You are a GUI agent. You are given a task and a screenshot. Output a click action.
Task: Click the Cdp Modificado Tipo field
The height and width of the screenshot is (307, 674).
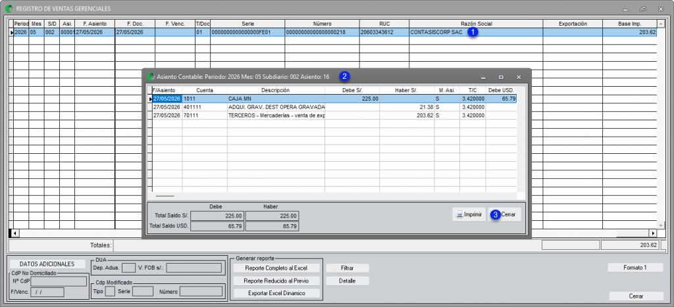coord(110,291)
